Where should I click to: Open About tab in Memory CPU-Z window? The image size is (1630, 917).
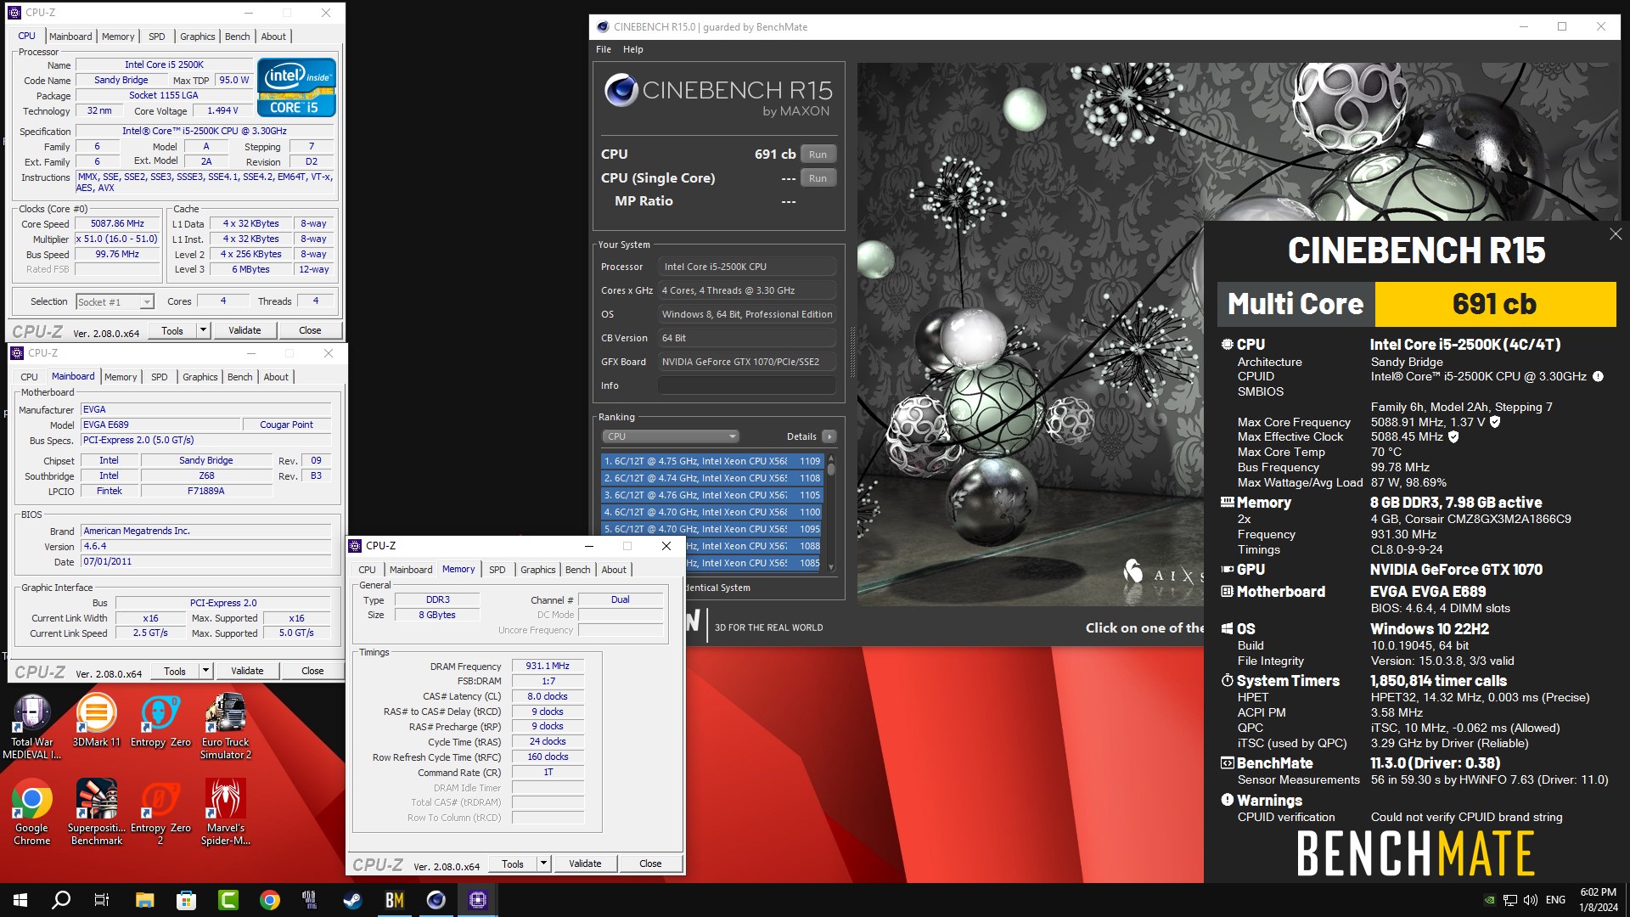[x=614, y=570]
